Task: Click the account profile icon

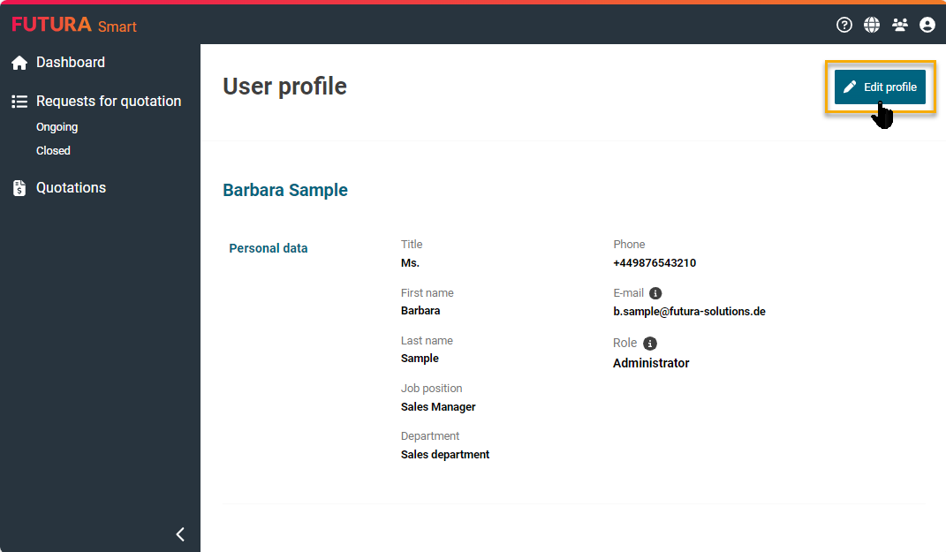Action: click(x=927, y=25)
